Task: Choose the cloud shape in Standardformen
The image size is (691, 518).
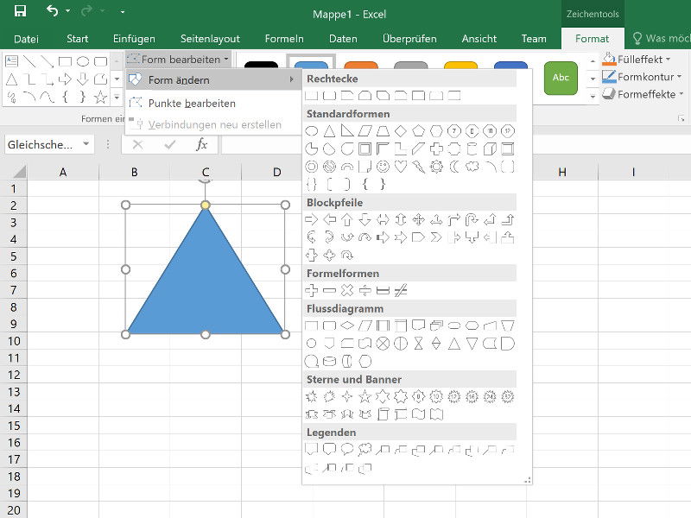Action: pyautogui.click(x=472, y=167)
